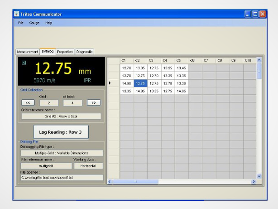Click the horizontal scrollbar left arrow
Screen dimensions: 278x209
pyautogui.click(x=110, y=181)
